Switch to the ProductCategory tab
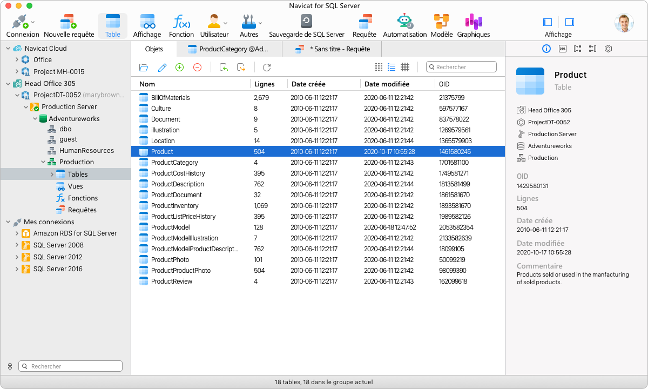 click(230, 49)
